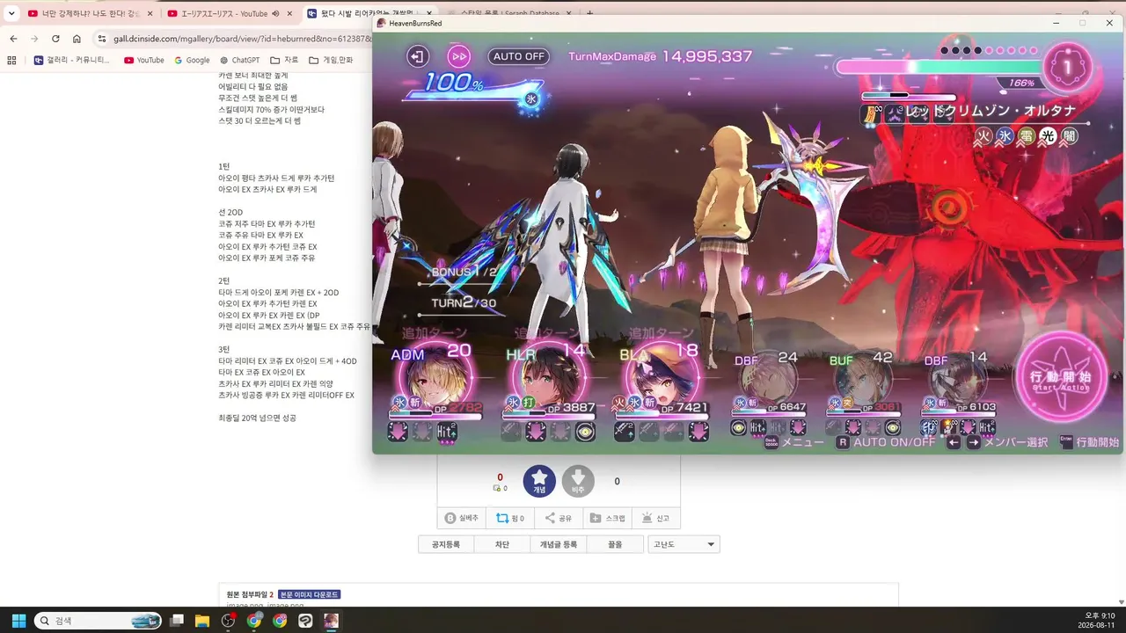Select the BUF character portrait
The height and width of the screenshot is (633, 1126).
click(862, 380)
